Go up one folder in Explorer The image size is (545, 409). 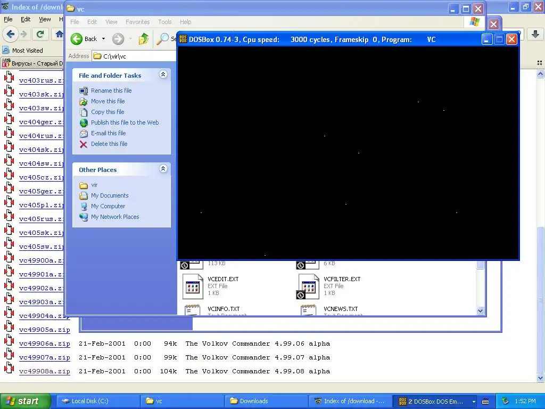click(x=143, y=39)
